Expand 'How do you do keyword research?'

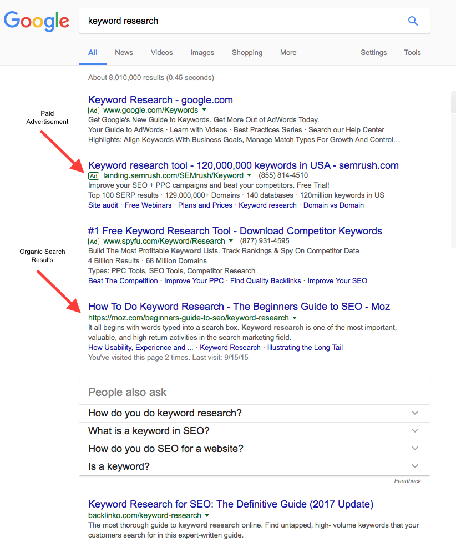(255, 413)
